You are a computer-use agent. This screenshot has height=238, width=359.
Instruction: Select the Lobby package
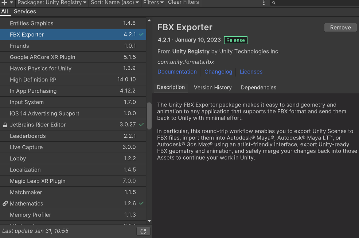point(73,158)
